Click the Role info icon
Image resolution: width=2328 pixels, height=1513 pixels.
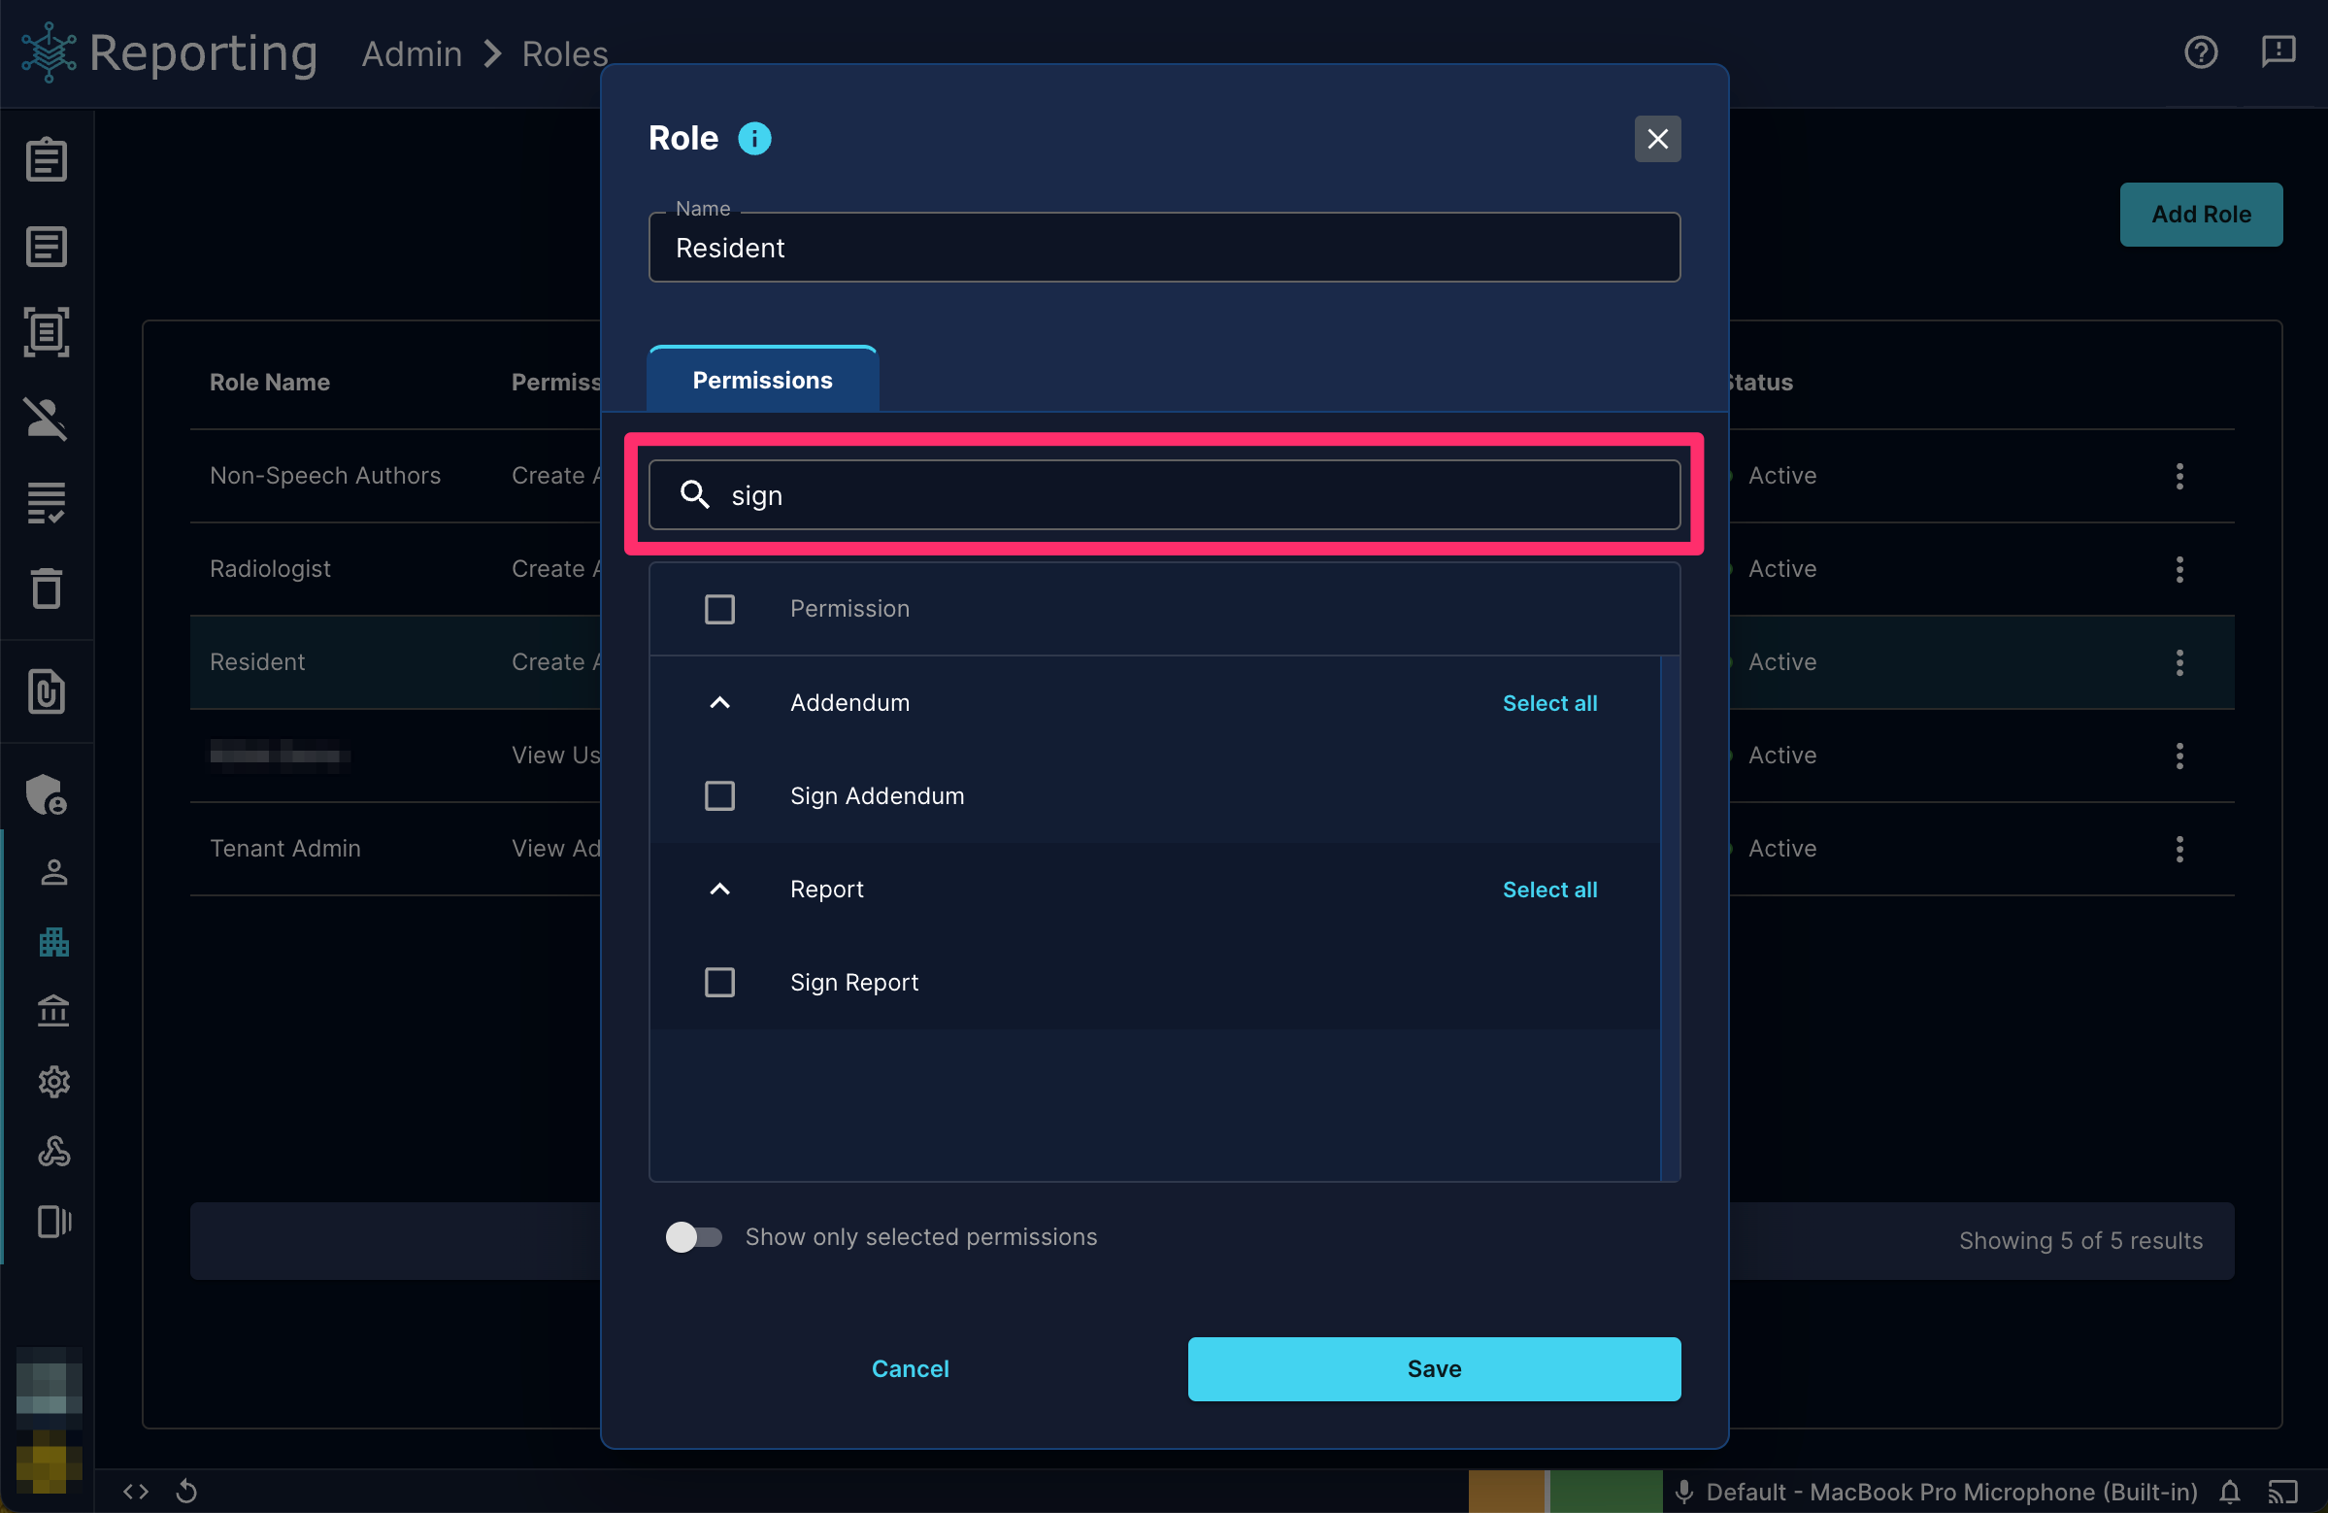click(x=754, y=139)
